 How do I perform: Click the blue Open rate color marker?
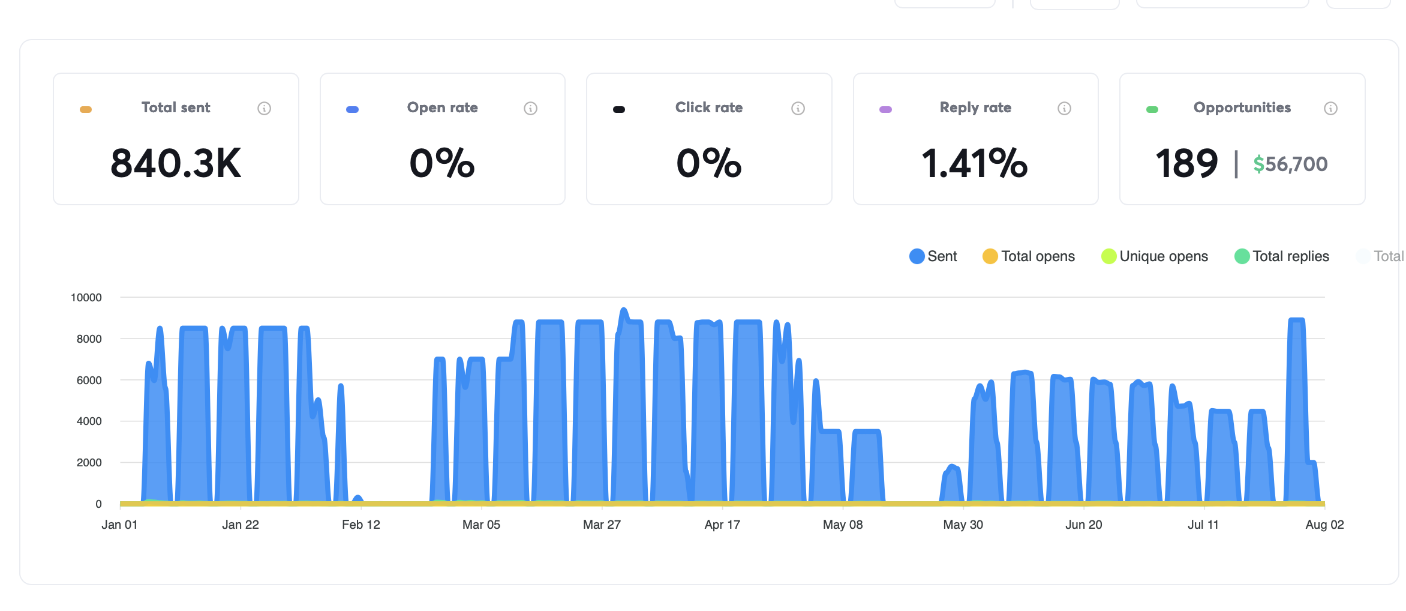353,109
